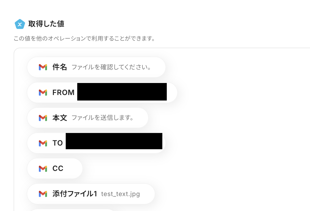Image resolution: width=310 pixels, height=211 pixels.
Task: Click the Gmail icon beside CC
Action: 43,169
